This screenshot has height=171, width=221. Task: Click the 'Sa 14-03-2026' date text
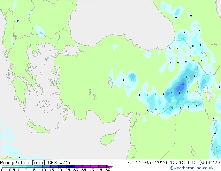pyautogui.click(x=147, y=163)
